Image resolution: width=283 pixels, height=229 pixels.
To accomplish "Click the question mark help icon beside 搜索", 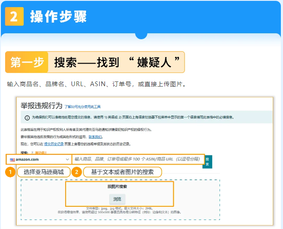I will point(32,152).
